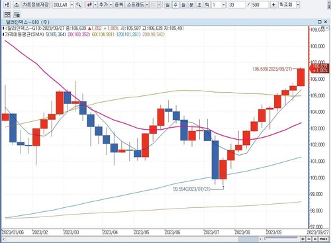Switch to minute period 분
The width and height of the screenshot is (331, 243).
coord(191,5)
